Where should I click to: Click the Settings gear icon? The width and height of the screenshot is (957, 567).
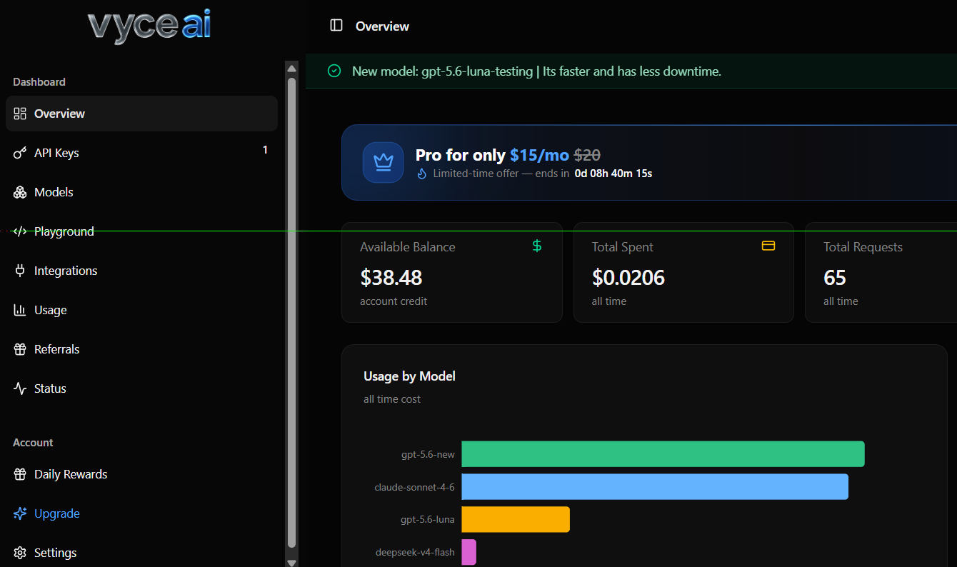click(20, 553)
